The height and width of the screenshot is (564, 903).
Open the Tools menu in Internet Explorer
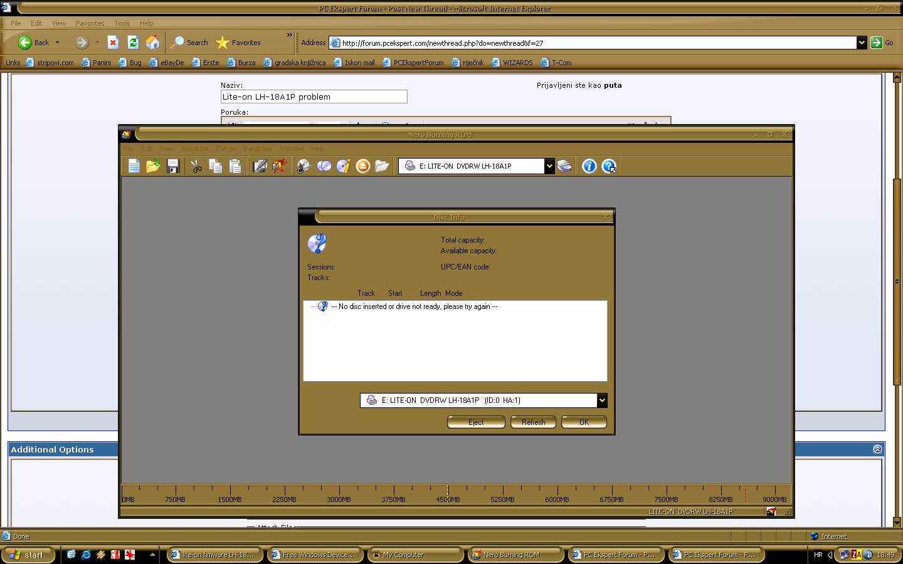pos(122,23)
